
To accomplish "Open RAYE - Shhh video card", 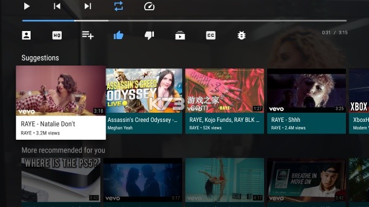I will click(x=306, y=101).
